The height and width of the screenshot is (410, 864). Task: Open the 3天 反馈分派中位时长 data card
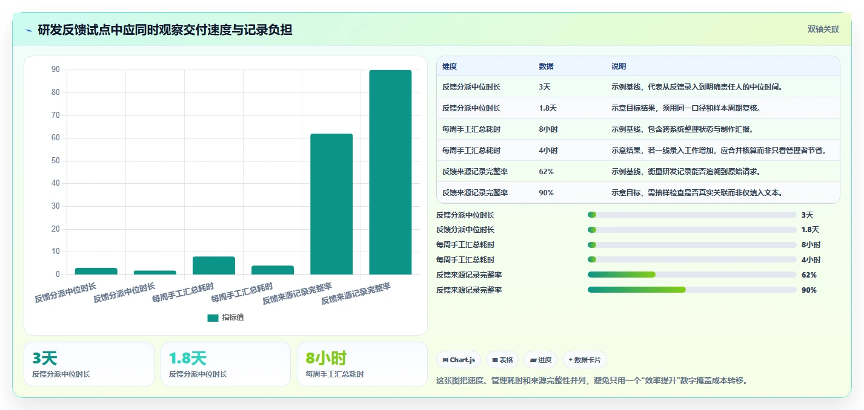tap(89, 364)
